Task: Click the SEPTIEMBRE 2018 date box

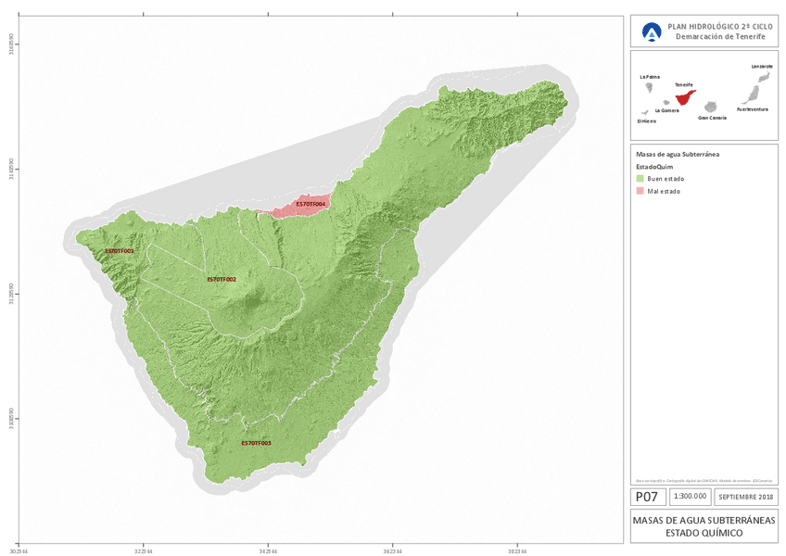Action: 746,497
